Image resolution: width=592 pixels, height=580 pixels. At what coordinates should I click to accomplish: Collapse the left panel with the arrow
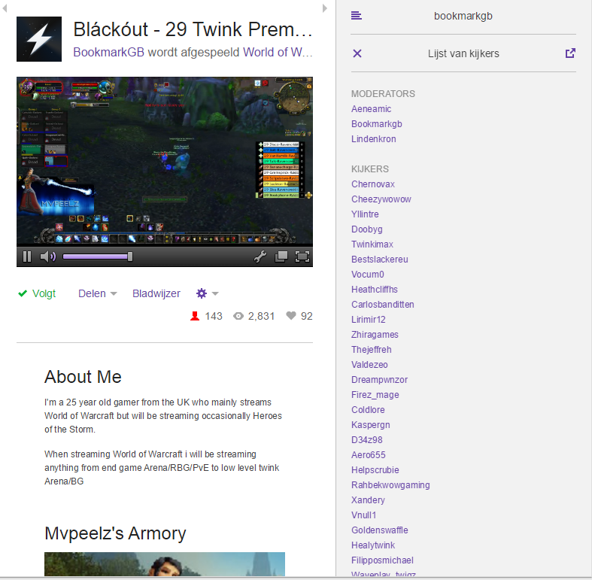(x=5, y=8)
